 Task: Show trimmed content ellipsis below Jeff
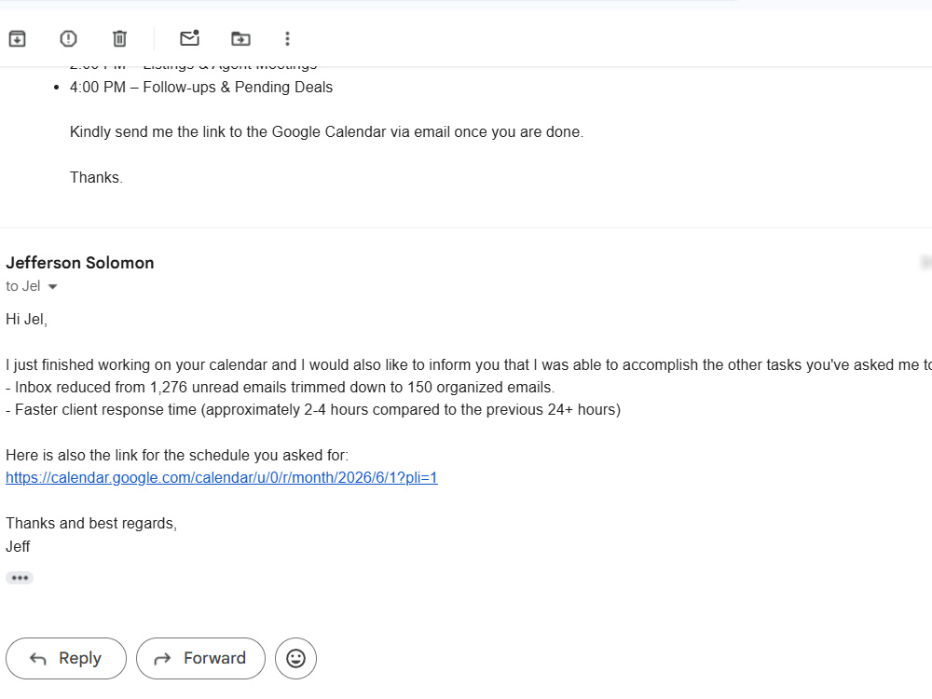point(20,578)
